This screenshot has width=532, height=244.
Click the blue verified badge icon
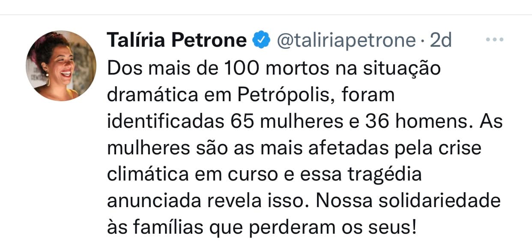click(x=261, y=40)
